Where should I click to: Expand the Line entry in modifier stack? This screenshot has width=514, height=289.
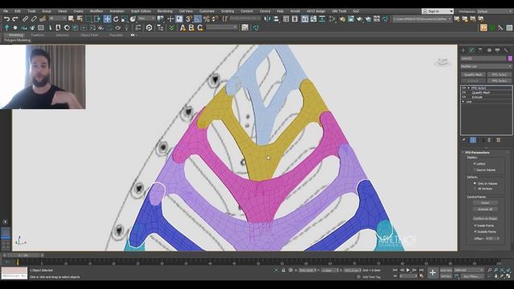(x=463, y=102)
